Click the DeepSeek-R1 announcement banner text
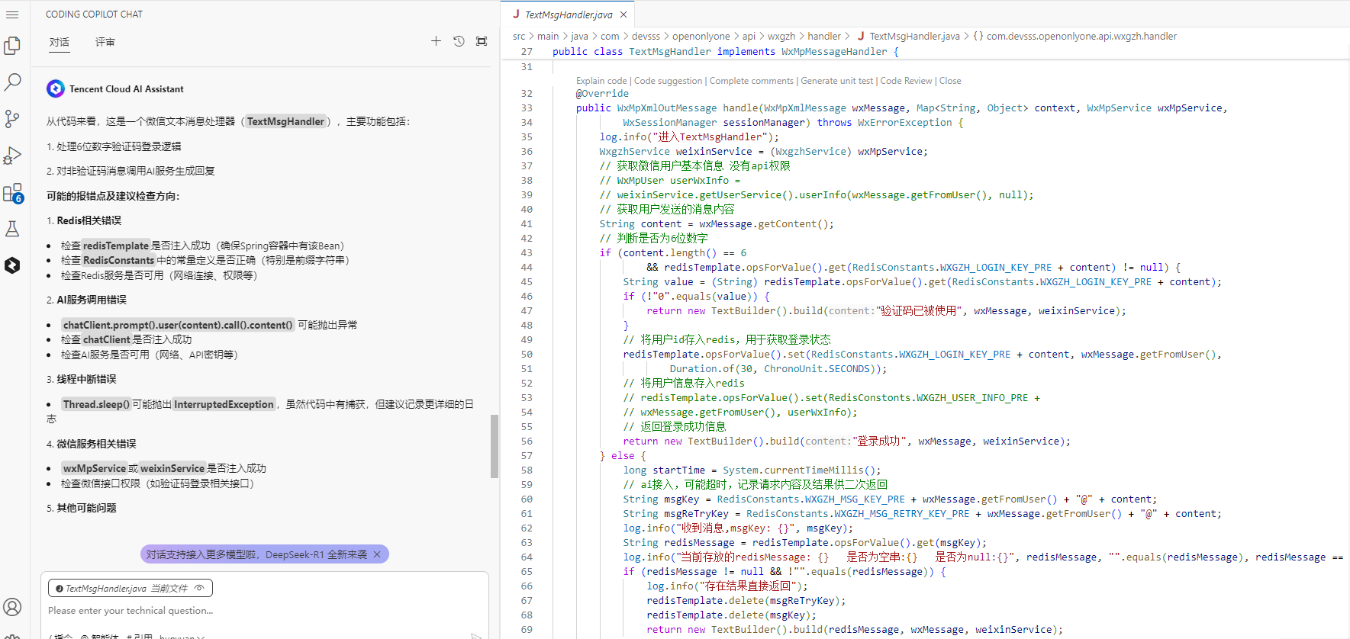This screenshot has height=639, width=1350. click(x=256, y=554)
